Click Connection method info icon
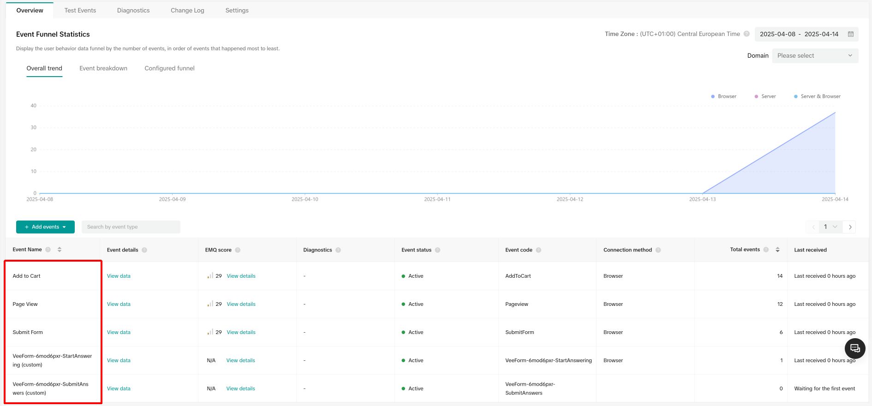 [658, 250]
